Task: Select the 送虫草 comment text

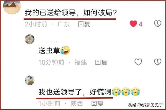Action: point(49,51)
